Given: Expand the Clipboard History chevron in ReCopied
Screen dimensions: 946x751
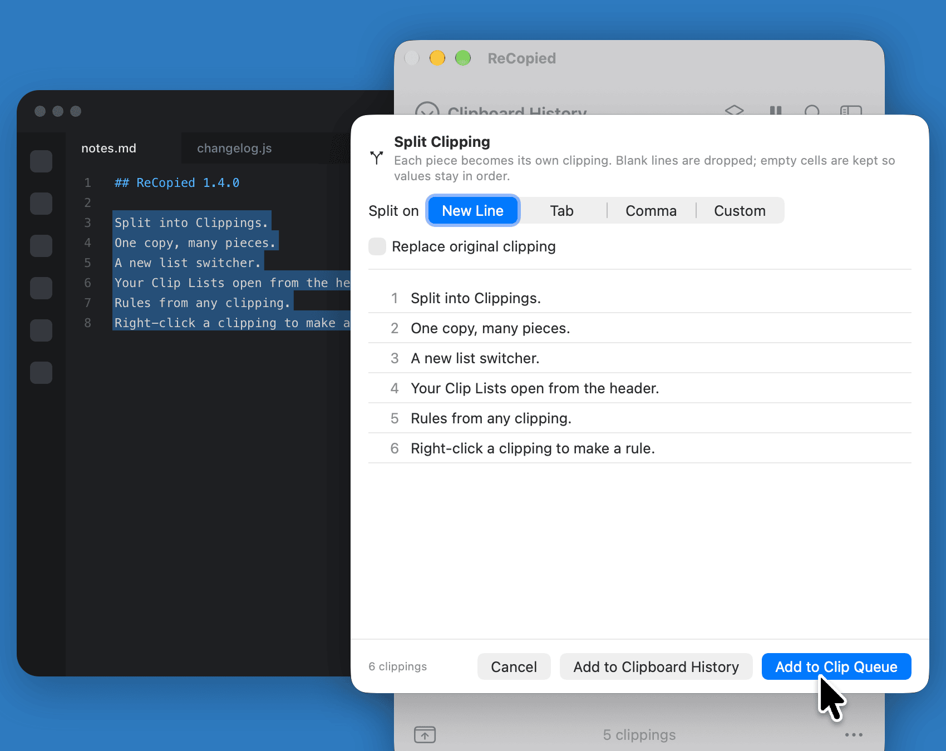Looking at the screenshot, I should (427, 109).
